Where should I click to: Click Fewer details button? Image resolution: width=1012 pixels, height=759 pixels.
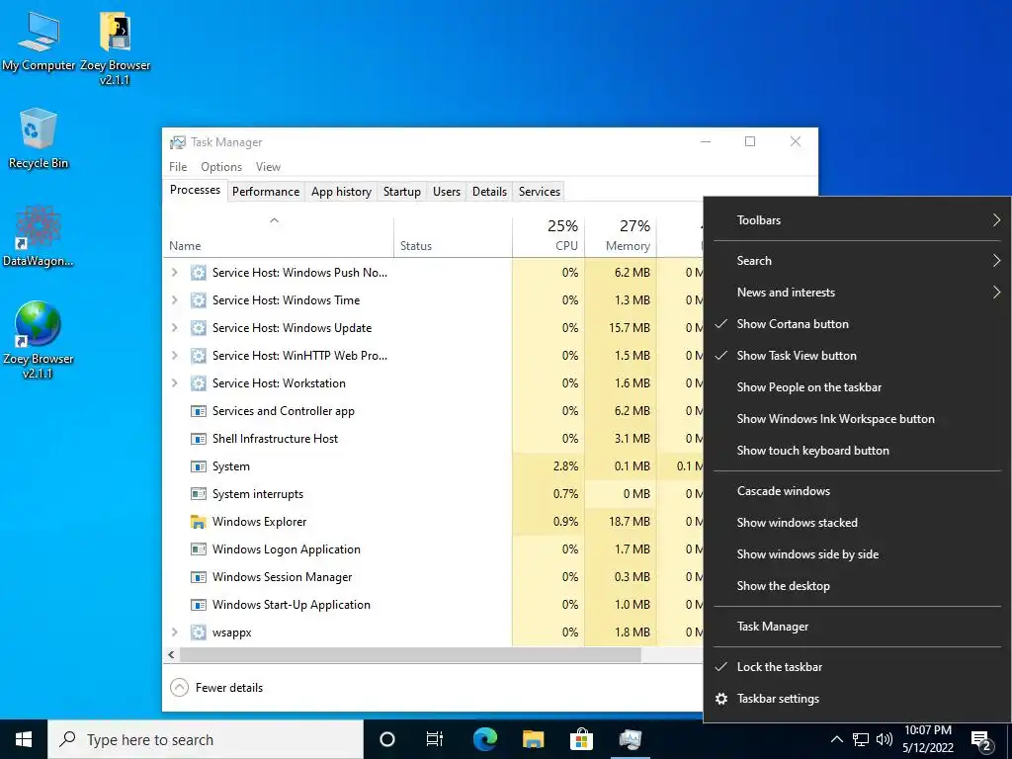point(216,688)
